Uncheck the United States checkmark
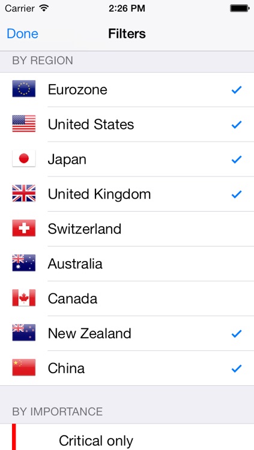 coord(237,125)
